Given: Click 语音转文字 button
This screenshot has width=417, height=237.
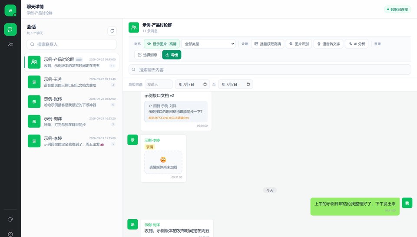Looking at the screenshot, I should pyautogui.click(x=328, y=44).
